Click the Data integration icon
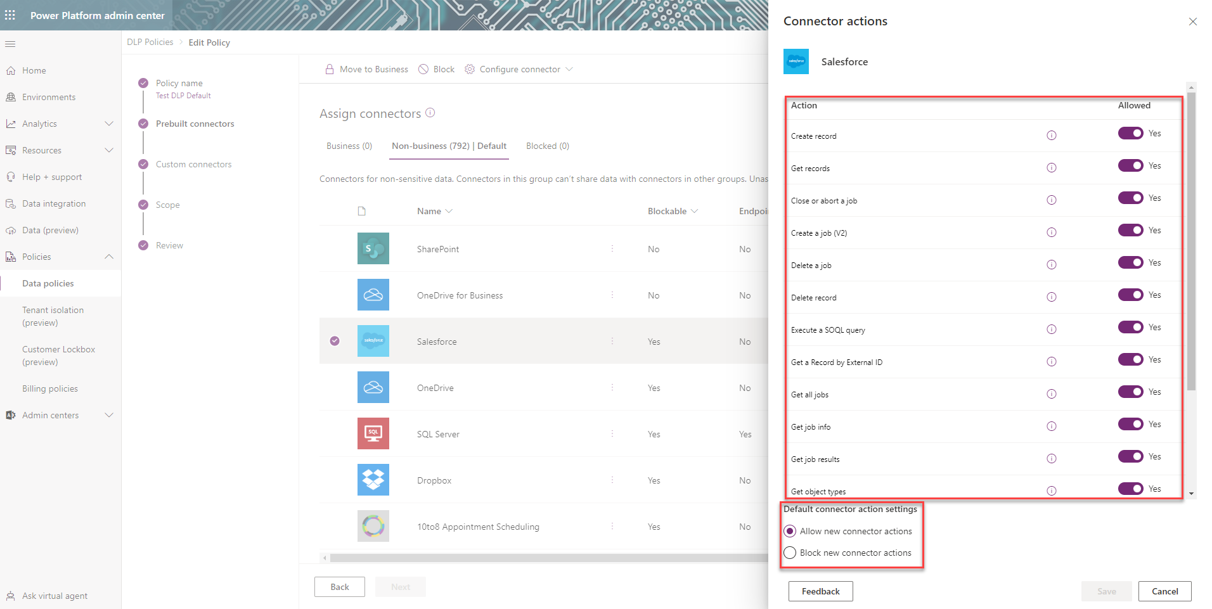This screenshot has width=1212, height=609. (11, 203)
